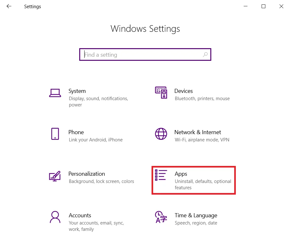
Task: Open the System settings icon
Action: 55,93
